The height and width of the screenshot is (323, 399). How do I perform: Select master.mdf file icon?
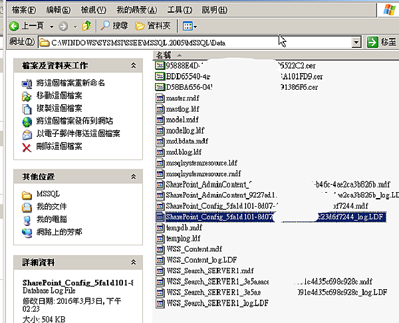point(160,98)
